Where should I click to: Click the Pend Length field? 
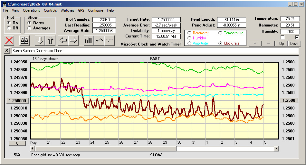[232, 20]
